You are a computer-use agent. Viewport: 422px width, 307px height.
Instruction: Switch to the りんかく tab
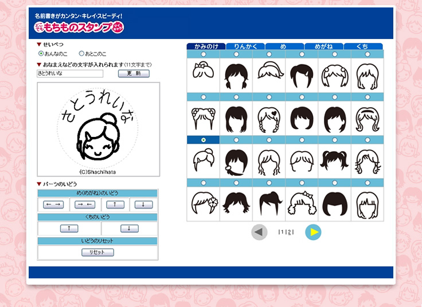[x=245, y=46]
